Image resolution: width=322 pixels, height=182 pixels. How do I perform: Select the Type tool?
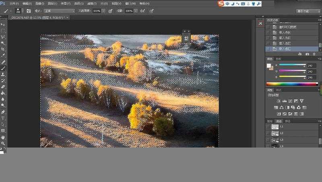coord(3,118)
